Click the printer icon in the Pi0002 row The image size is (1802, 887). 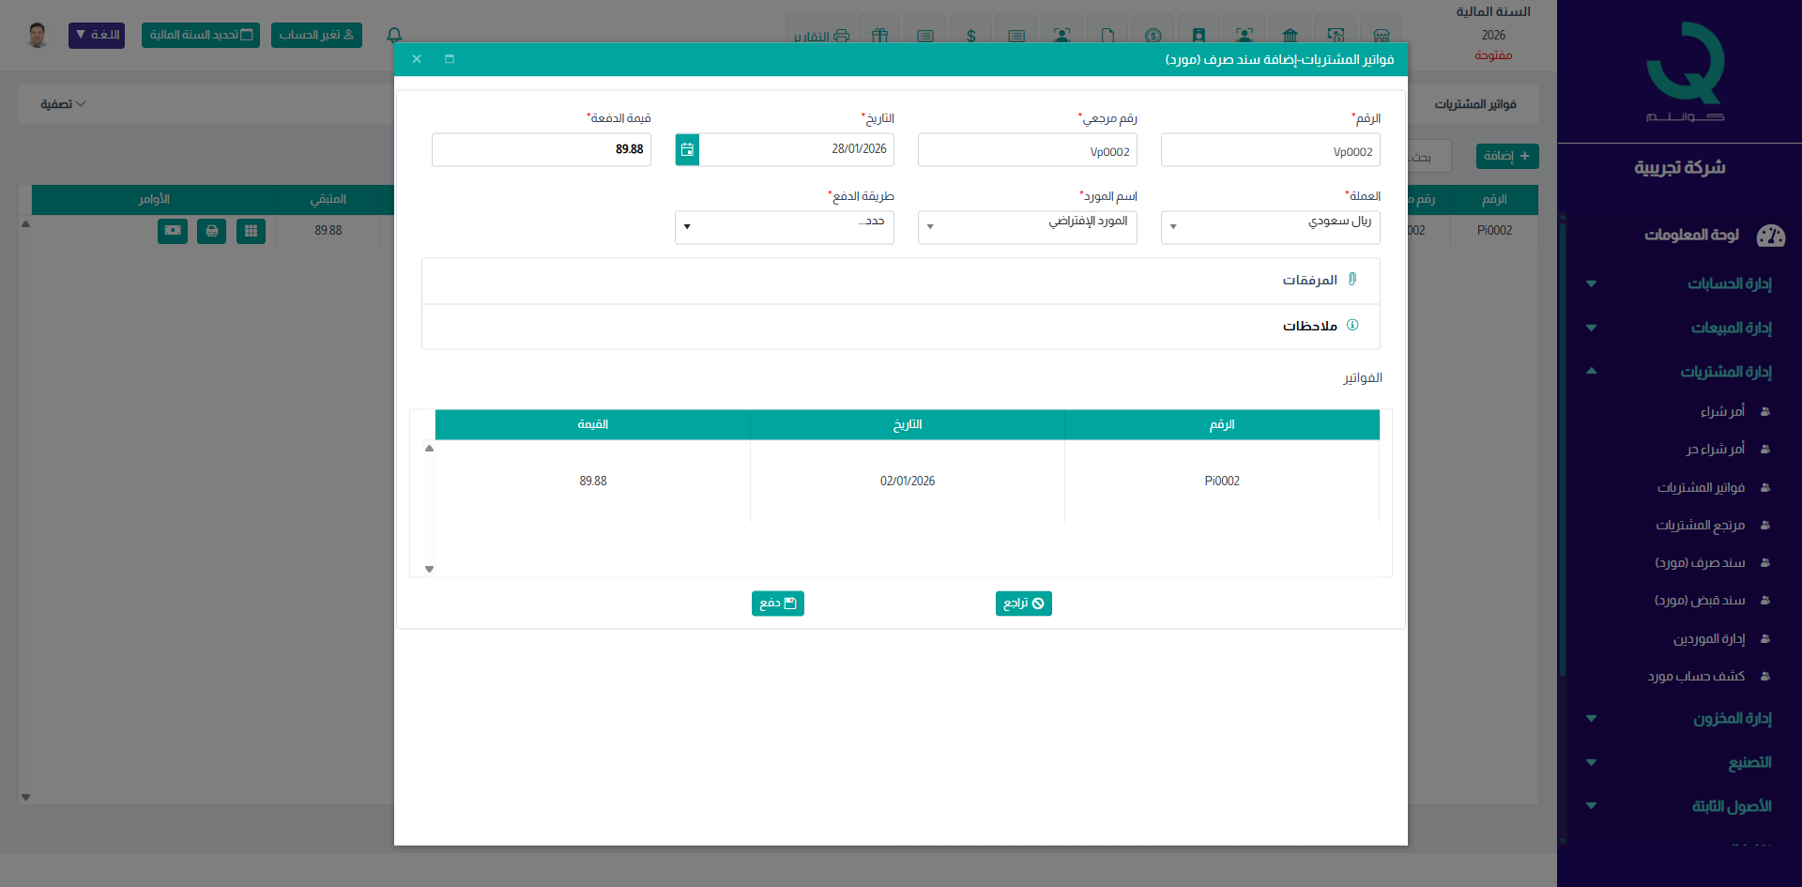click(x=212, y=231)
